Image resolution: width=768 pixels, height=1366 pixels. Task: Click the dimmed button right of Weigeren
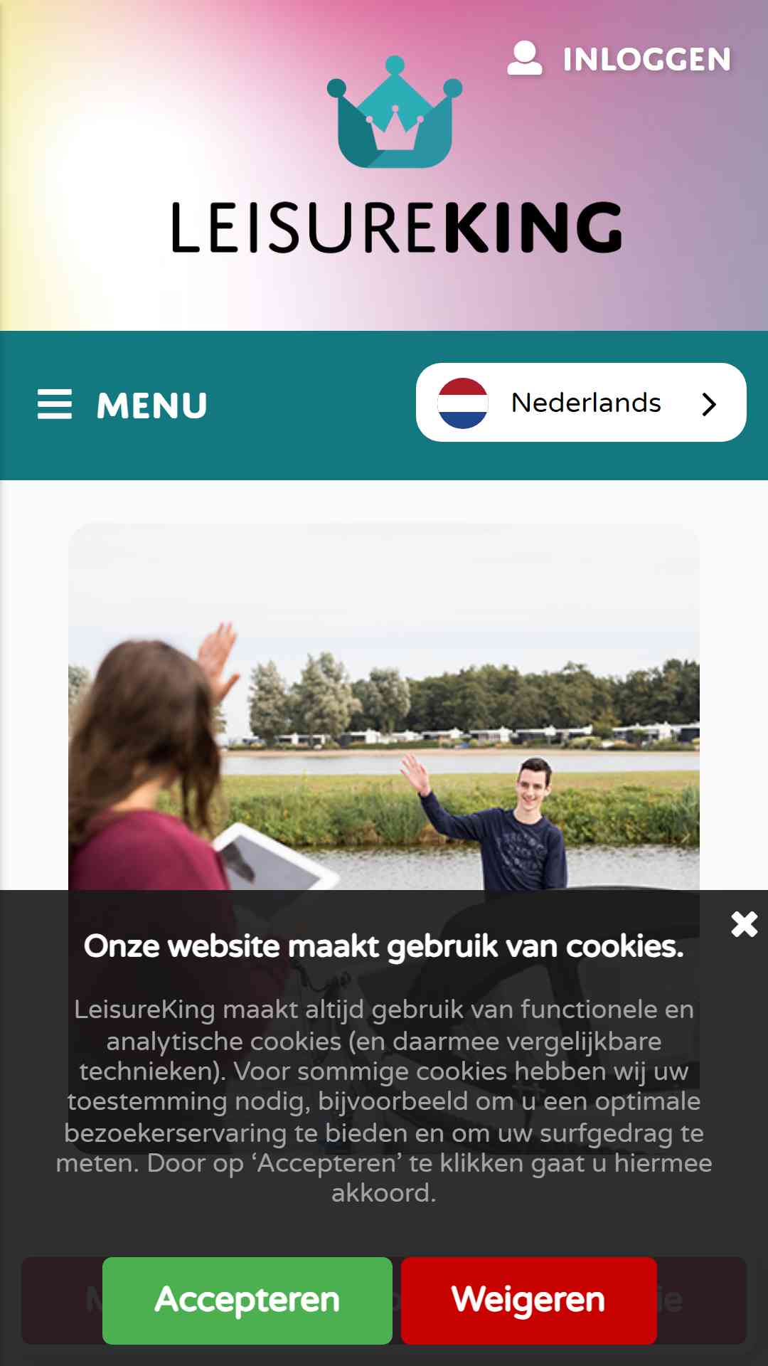coord(702,1301)
